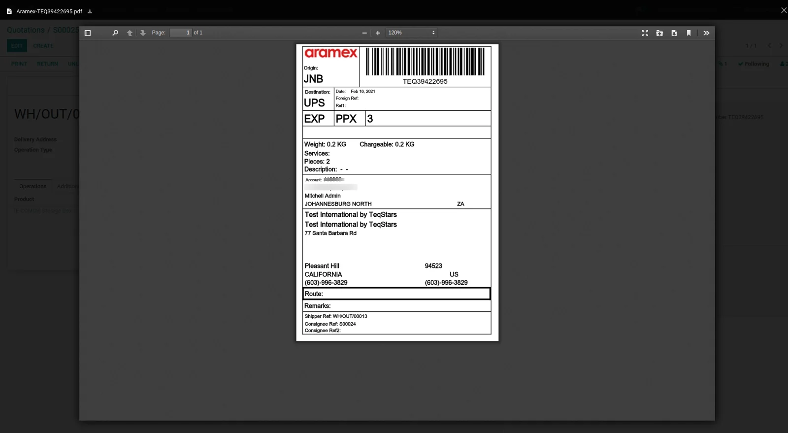
Task: Click the destination code UPS
Action: pyautogui.click(x=314, y=103)
